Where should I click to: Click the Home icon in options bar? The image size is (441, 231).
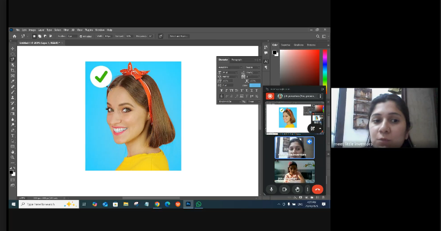(x=14, y=36)
